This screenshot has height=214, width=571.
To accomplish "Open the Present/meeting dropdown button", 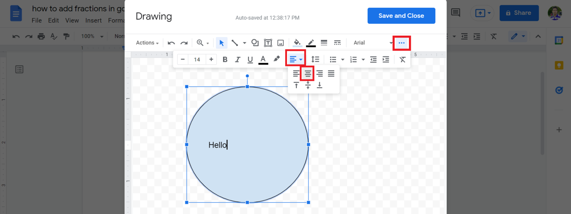I will pos(482,13).
